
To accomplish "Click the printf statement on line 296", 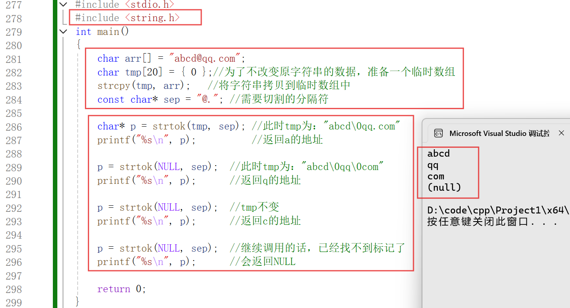I will (147, 262).
